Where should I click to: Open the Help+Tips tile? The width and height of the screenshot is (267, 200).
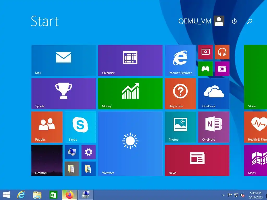coord(180,94)
